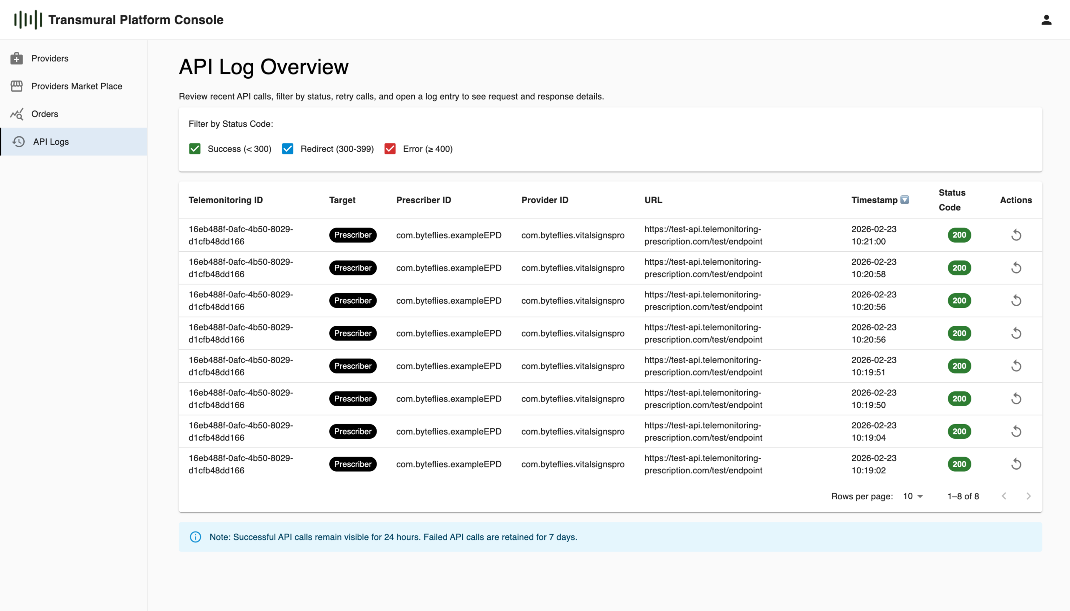Image resolution: width=1070 pixels, height=611 pixels.
Task: Click the Timestamp sort triangle
Action: [904, 200]
